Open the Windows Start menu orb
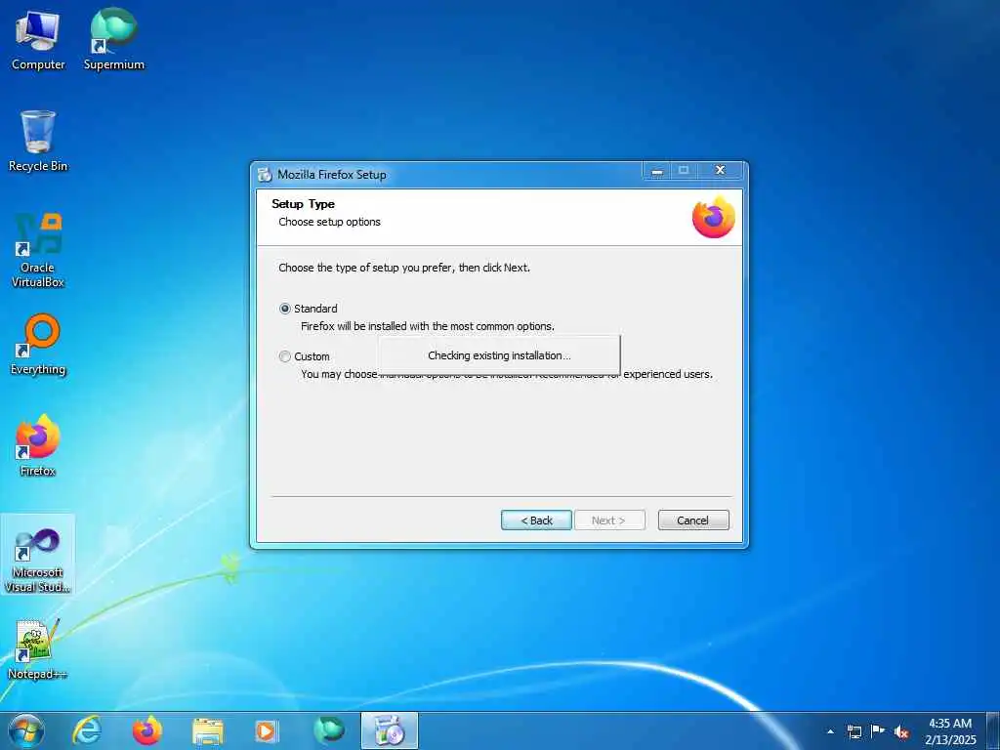Screen dimensions: 1000x750 click(x=26, y=730)
